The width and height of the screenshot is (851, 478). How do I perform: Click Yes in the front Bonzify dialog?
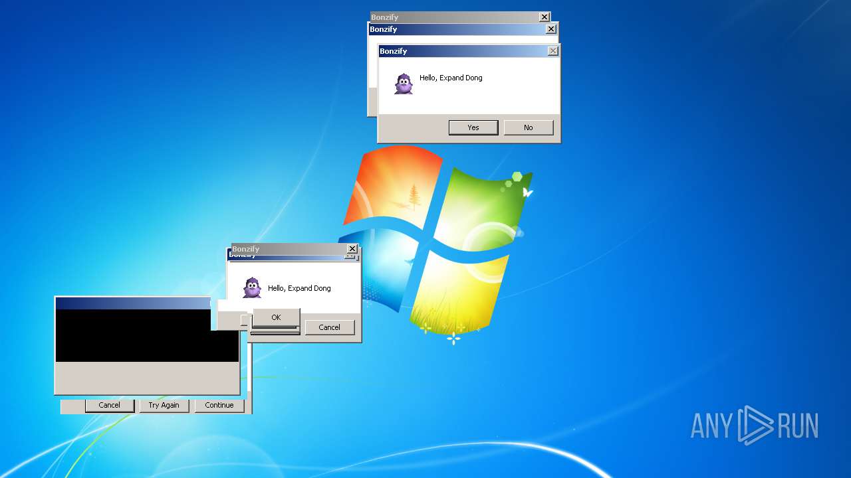pos(473,127)
